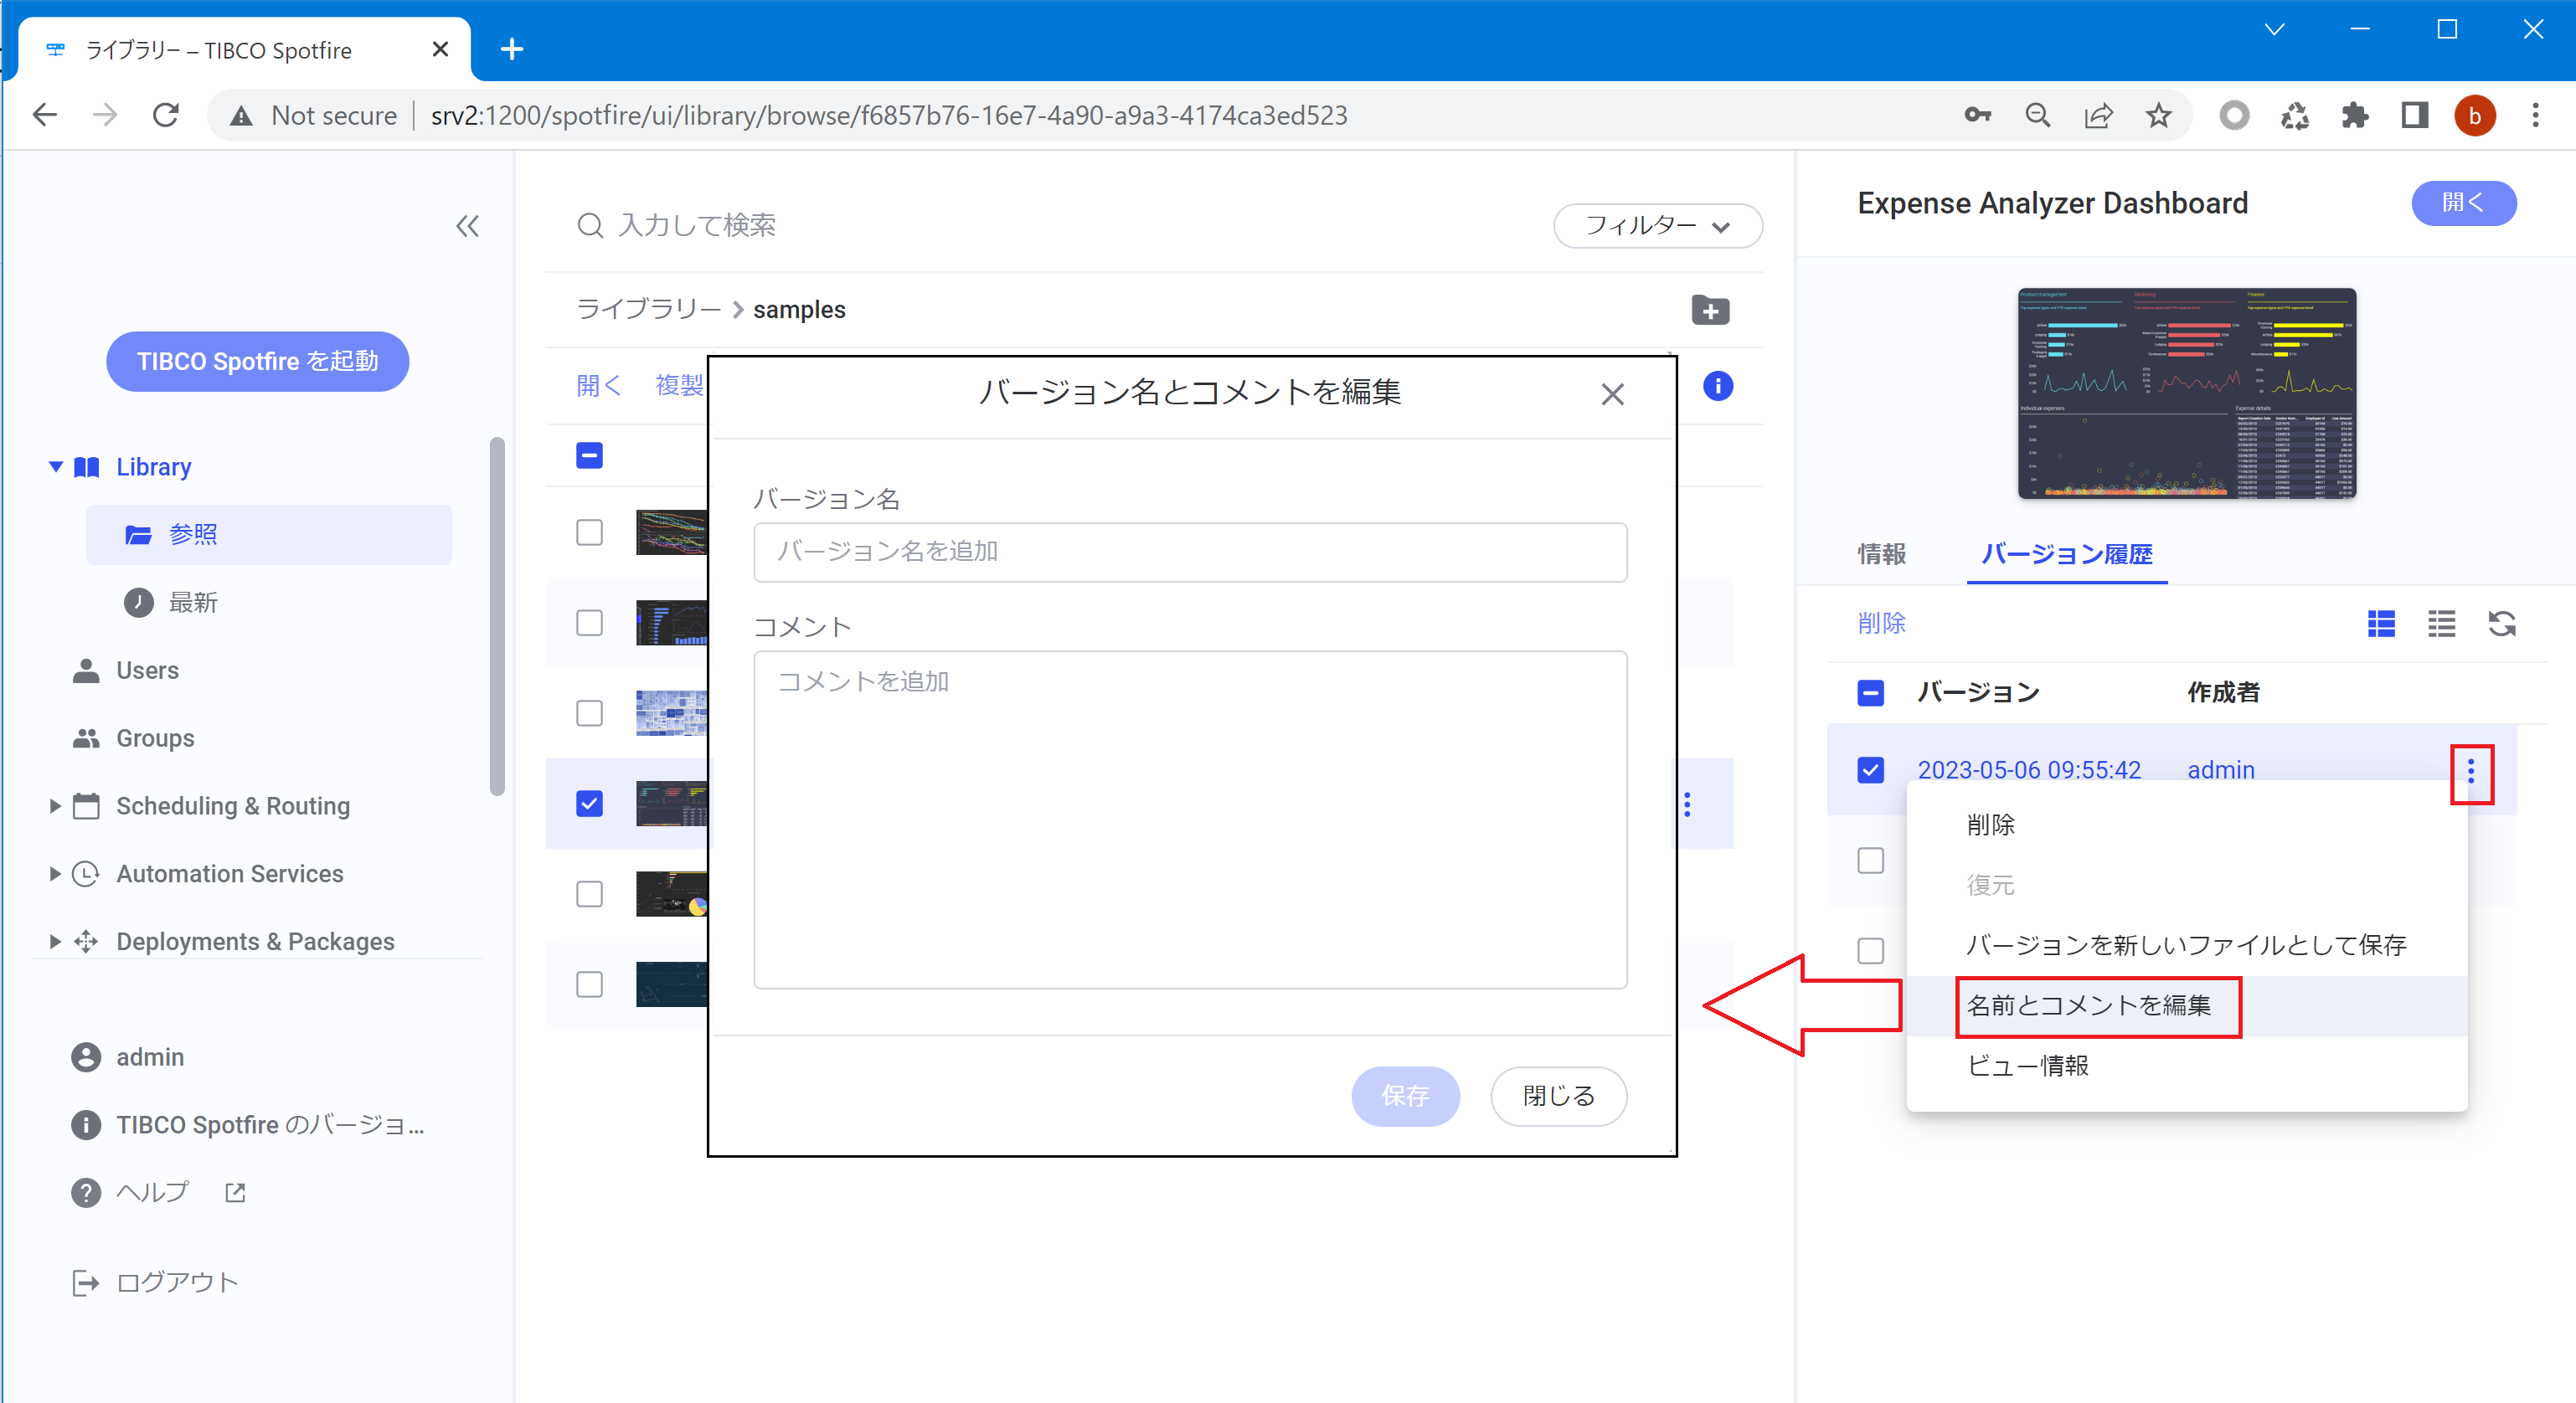Click the 保存 button in the dialog
The image size is (2576, 1403).
(x=1404, y=1097)
